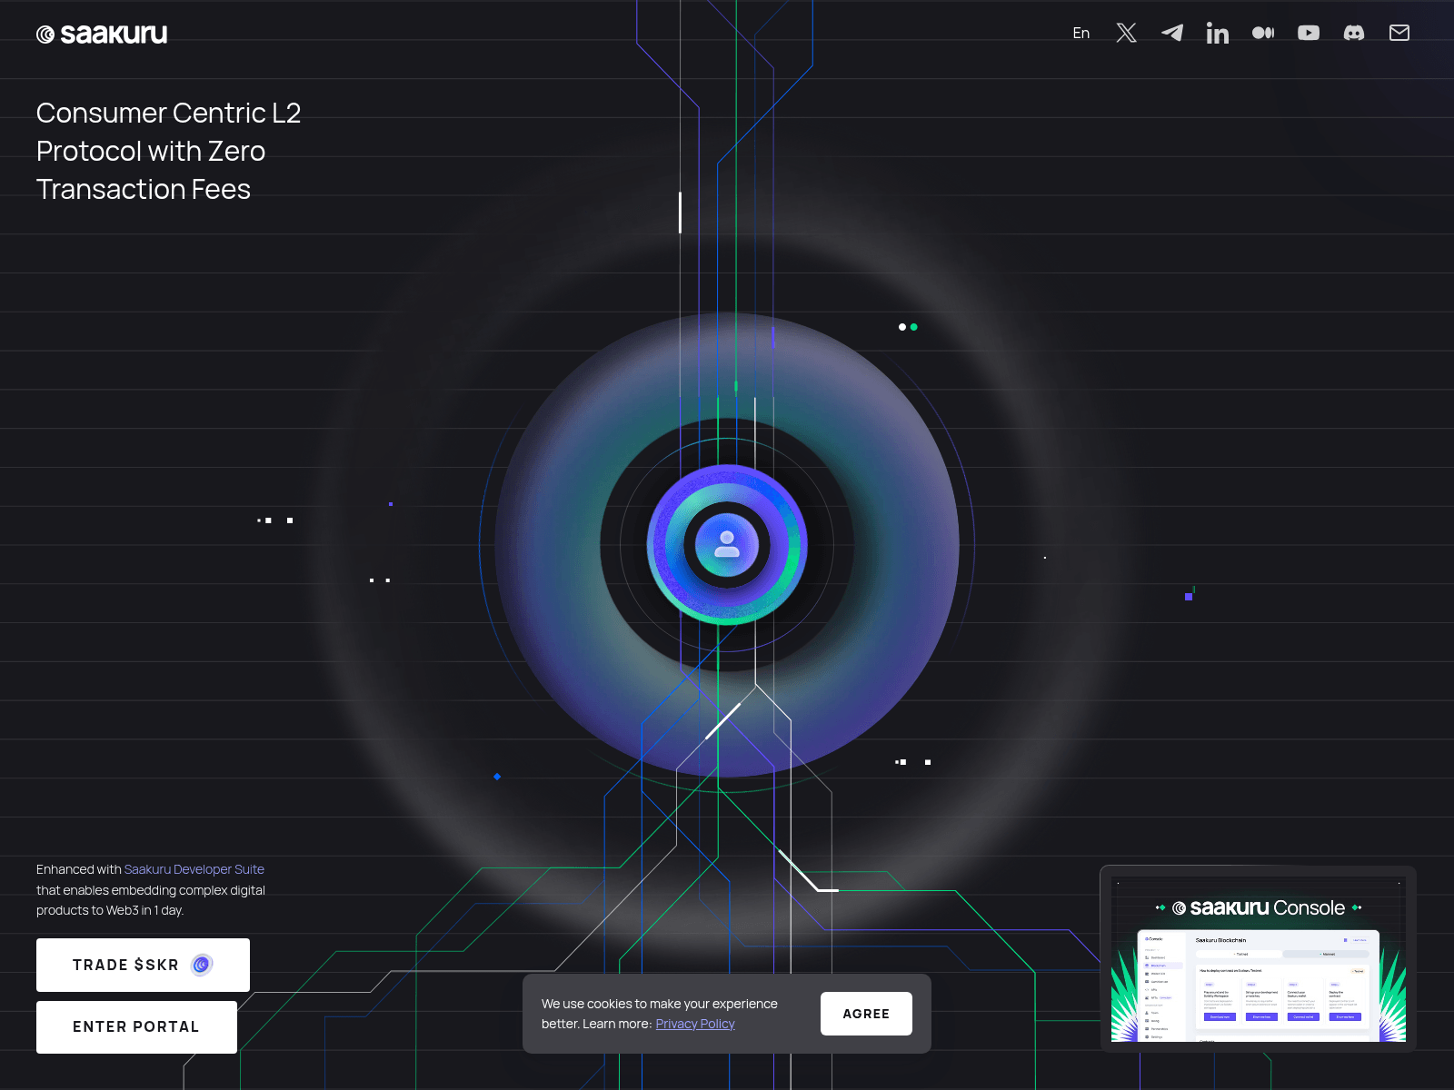The height and width of the screenshot is (1090, 1454).
Task: Join Discord via the Discord icon
Action: coord(1353,33)
